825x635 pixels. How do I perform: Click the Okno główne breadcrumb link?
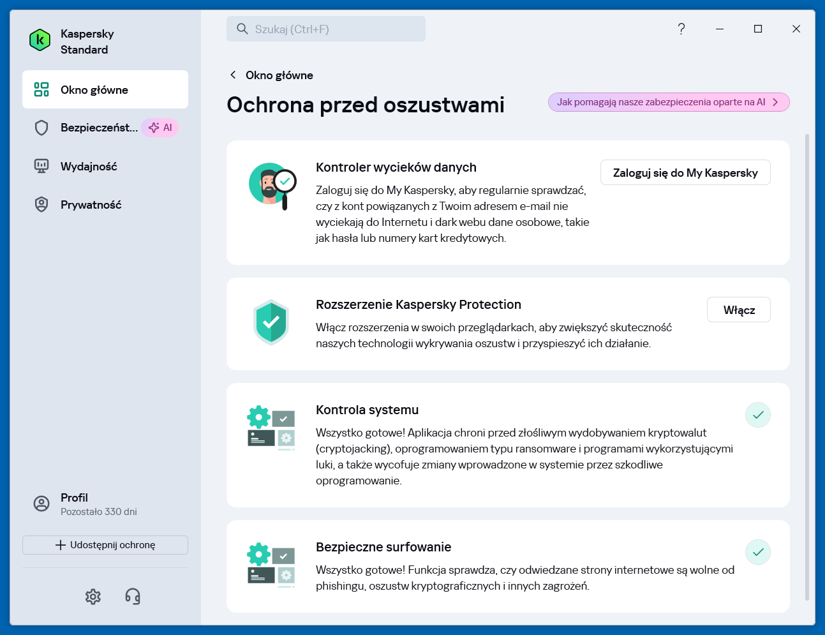click(279, 75)
